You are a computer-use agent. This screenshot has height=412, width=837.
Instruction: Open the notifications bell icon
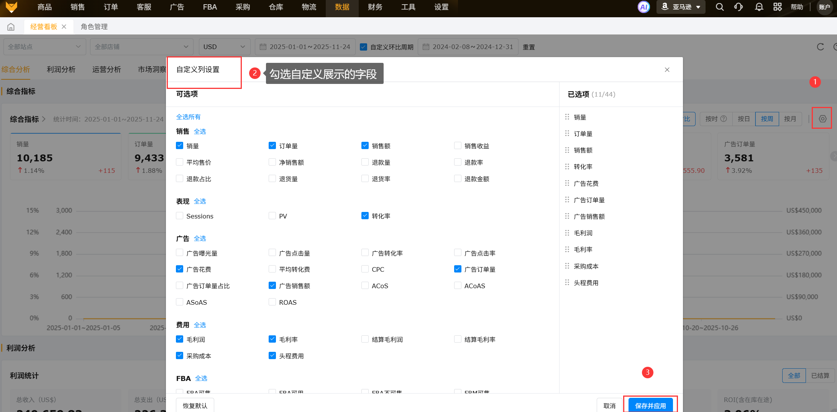pos(759,7)
